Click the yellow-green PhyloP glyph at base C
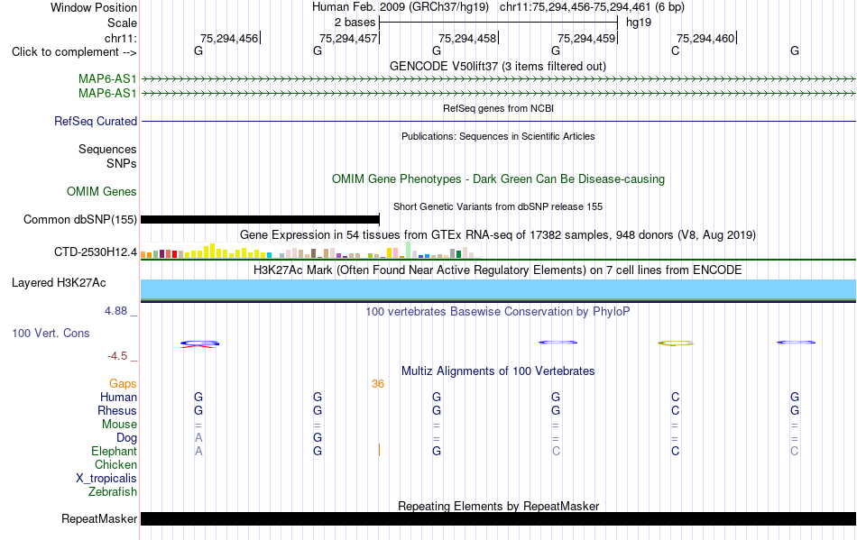 (x=675, y=343)
